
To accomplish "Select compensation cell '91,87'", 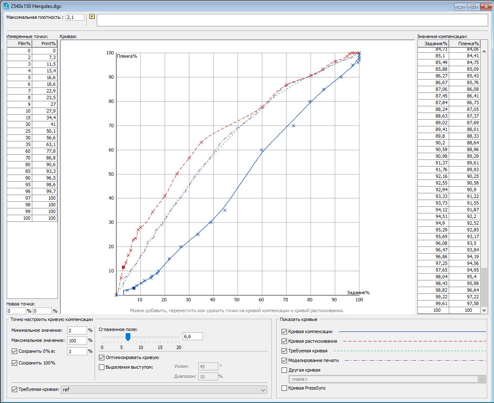I will [465, 210].
